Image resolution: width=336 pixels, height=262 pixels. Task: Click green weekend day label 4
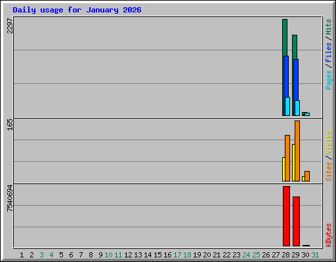tap(51, 255)
